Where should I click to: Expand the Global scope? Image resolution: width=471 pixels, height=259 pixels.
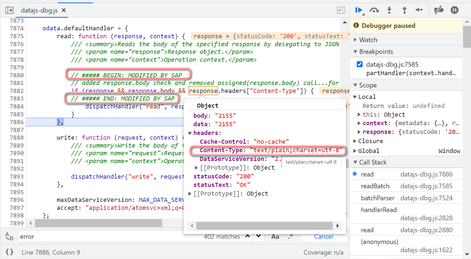pyautogui.click(x=355, y=151)
